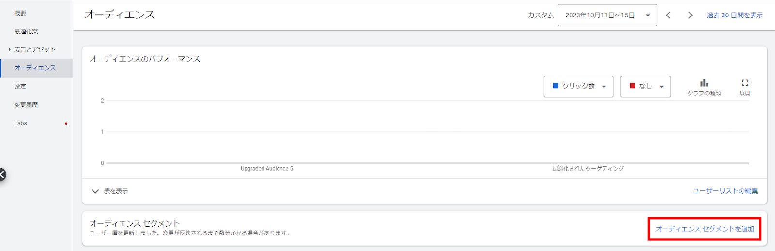Open the 概要 overview page
Screen dimensions: 775x251
(x=20, y=13)
